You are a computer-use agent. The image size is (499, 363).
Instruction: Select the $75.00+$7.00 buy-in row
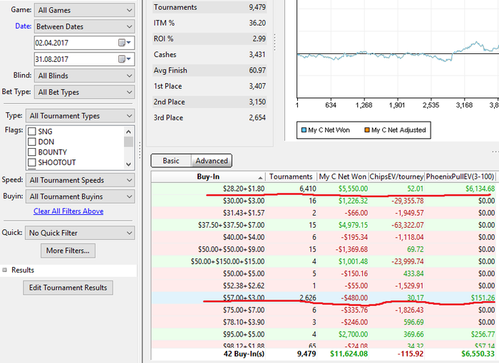point(324,310)
